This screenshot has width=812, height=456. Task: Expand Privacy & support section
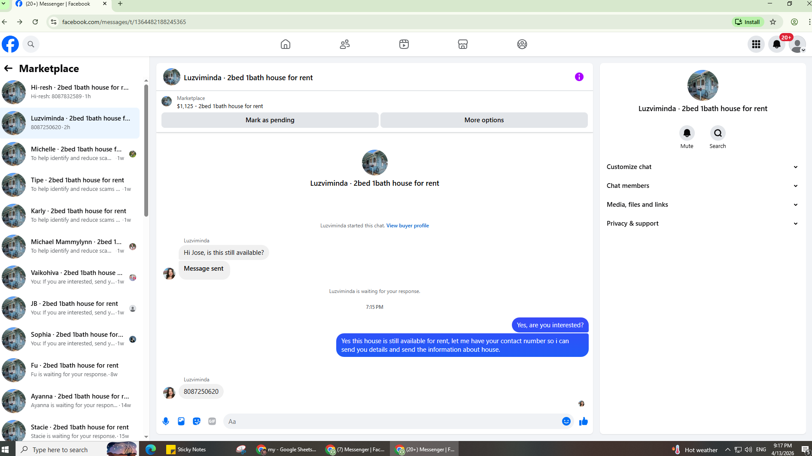tap(703, 223)
